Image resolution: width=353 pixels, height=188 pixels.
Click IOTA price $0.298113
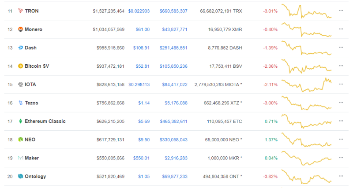(x=139, y=85)
